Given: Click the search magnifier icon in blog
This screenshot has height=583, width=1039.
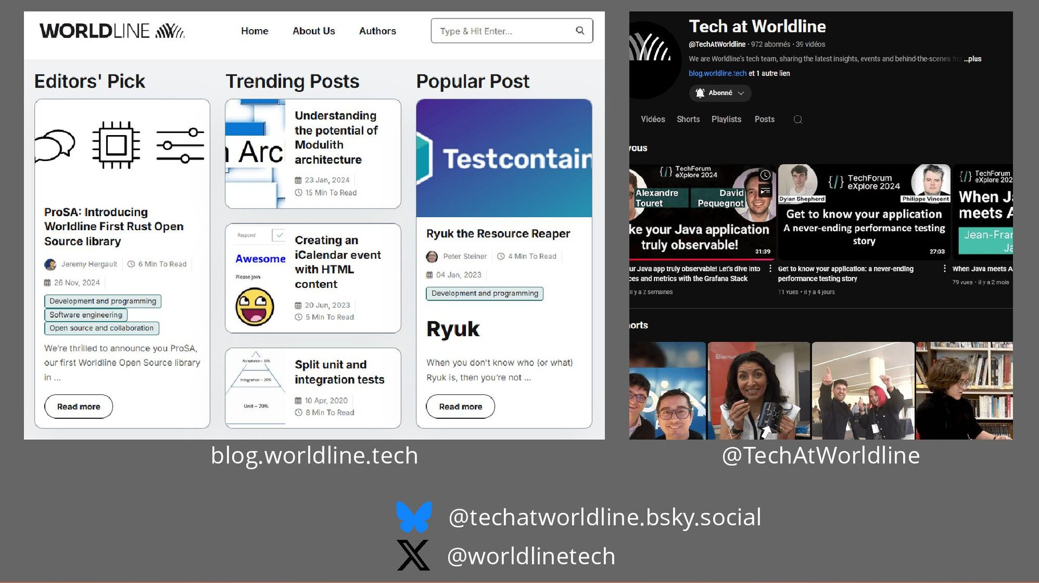Looking at the screenshot, I should click(580, 31).
